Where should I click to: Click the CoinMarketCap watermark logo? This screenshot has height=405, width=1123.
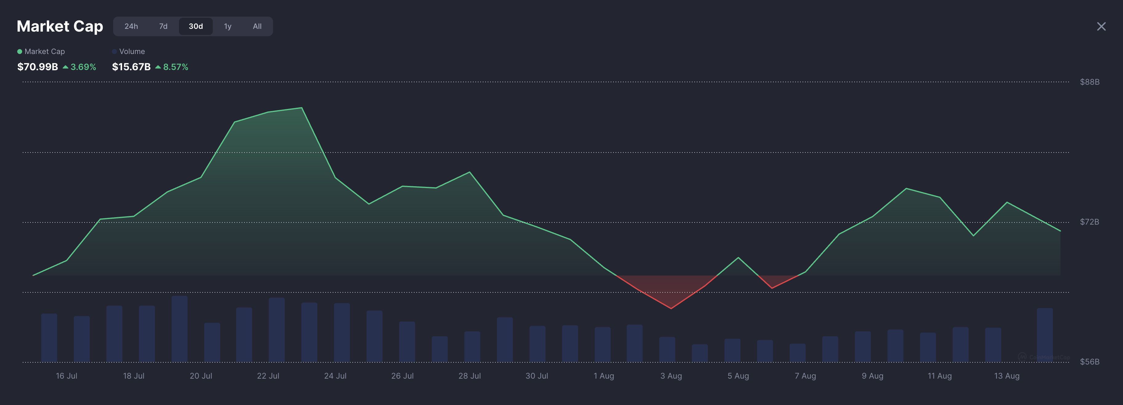point(1022,357)
